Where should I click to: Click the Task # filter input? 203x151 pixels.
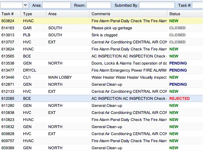click(197, 5)
